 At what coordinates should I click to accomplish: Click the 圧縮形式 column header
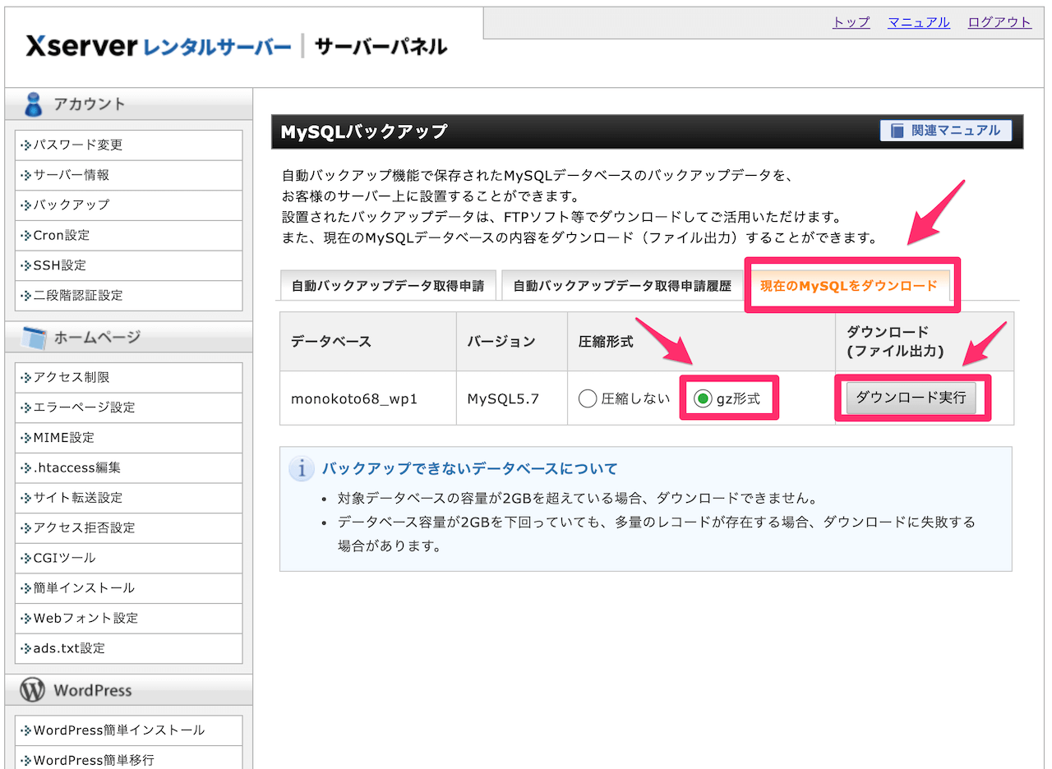pos(701,342)
